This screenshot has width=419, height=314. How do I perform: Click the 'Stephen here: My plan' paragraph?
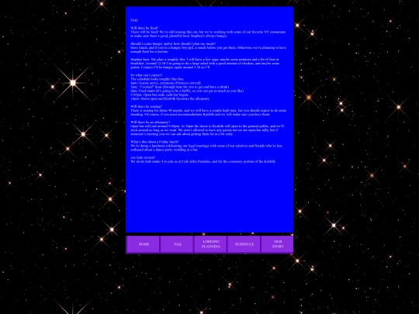[205, 64]
